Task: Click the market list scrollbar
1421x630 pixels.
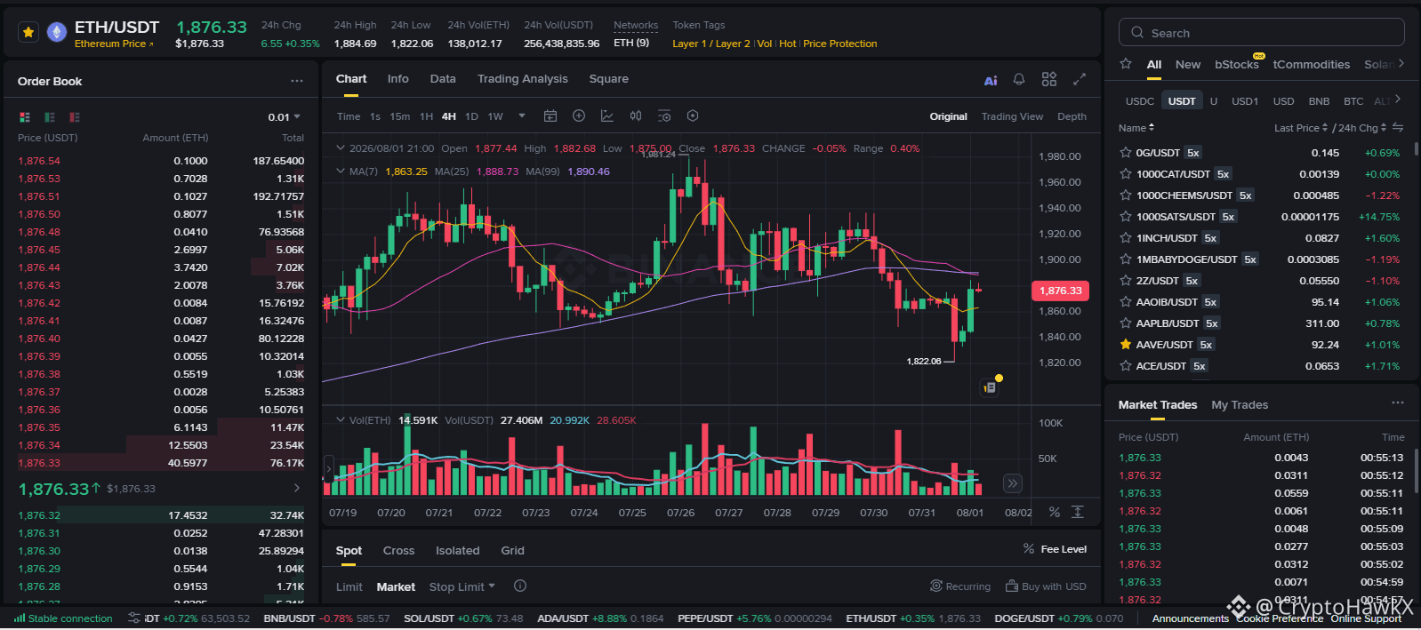Action: tap(1416, 149)
